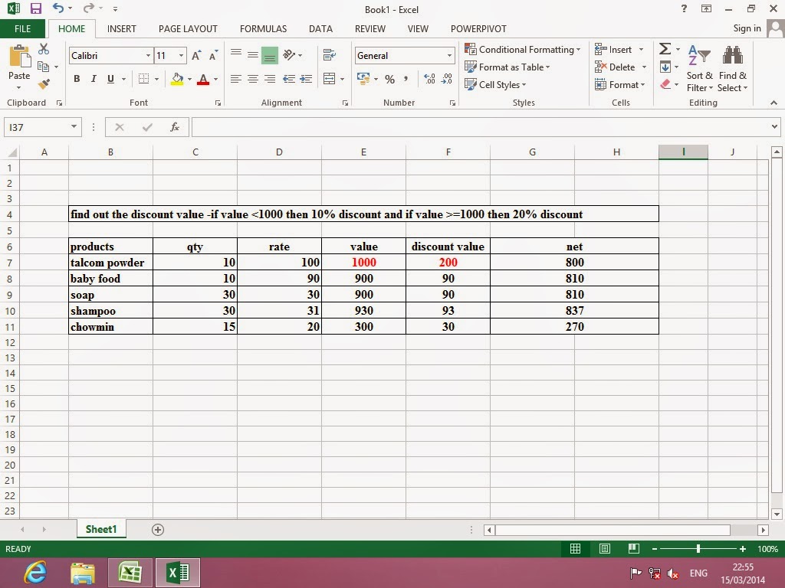Click the Wrap Text icon

pos(330,55)
